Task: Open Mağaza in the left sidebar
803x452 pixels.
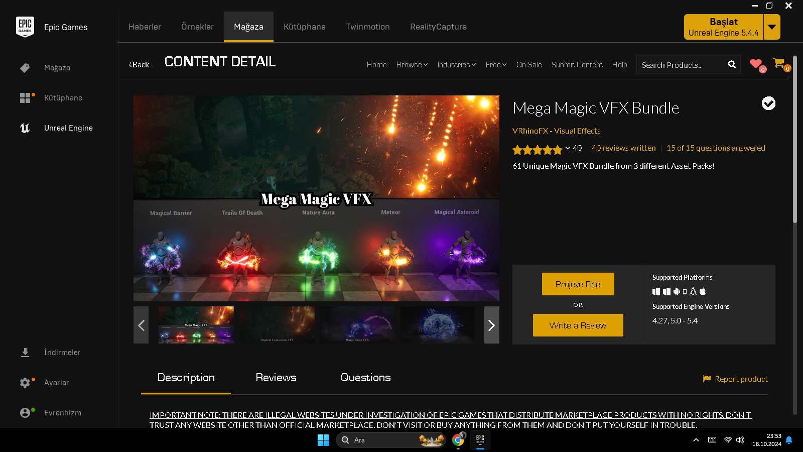Action: point(57,68)
